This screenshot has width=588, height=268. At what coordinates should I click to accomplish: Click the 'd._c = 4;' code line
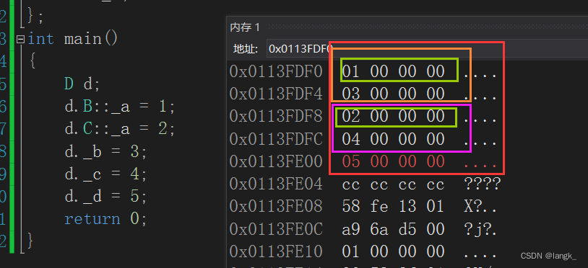point(105,174)
